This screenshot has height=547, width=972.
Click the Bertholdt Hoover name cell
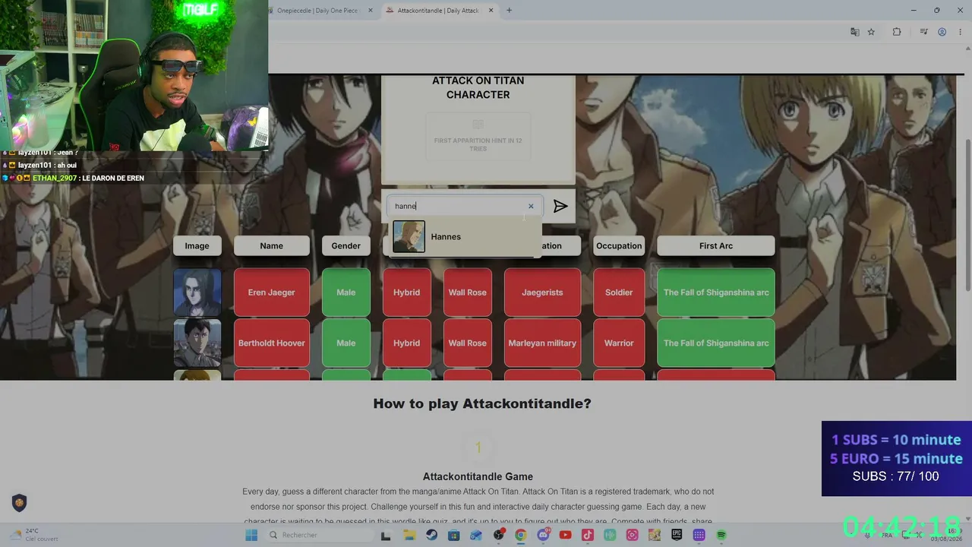[271, 343]
